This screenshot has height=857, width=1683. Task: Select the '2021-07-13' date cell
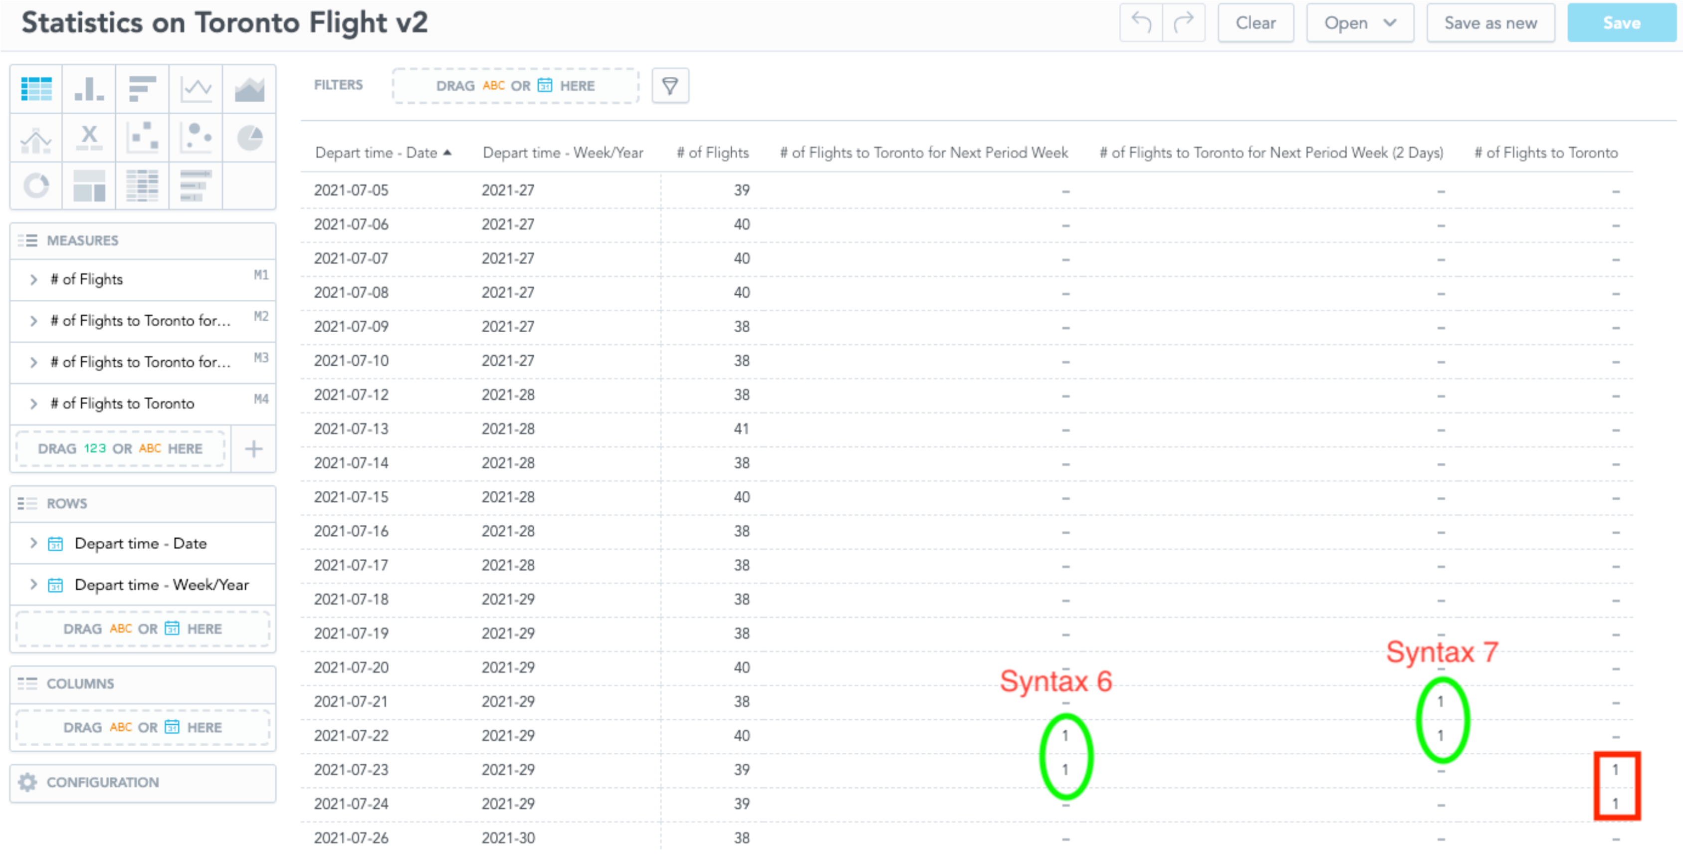point(352,429)
